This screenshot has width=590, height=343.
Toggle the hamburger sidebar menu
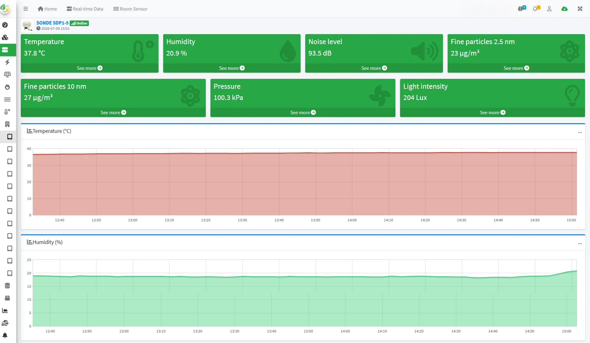click(26, 9)
